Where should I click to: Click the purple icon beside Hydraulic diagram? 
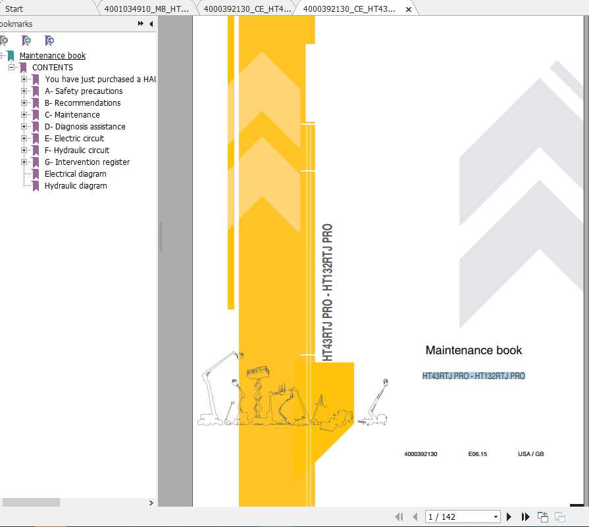coord(36,186)
